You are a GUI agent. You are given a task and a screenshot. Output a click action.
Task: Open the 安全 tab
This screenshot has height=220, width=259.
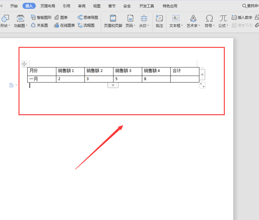[127, 6]
